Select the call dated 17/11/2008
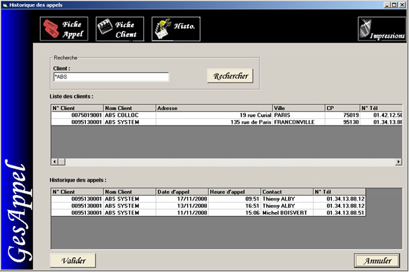Viewport: 409px width, 272px height. point(182,199)
